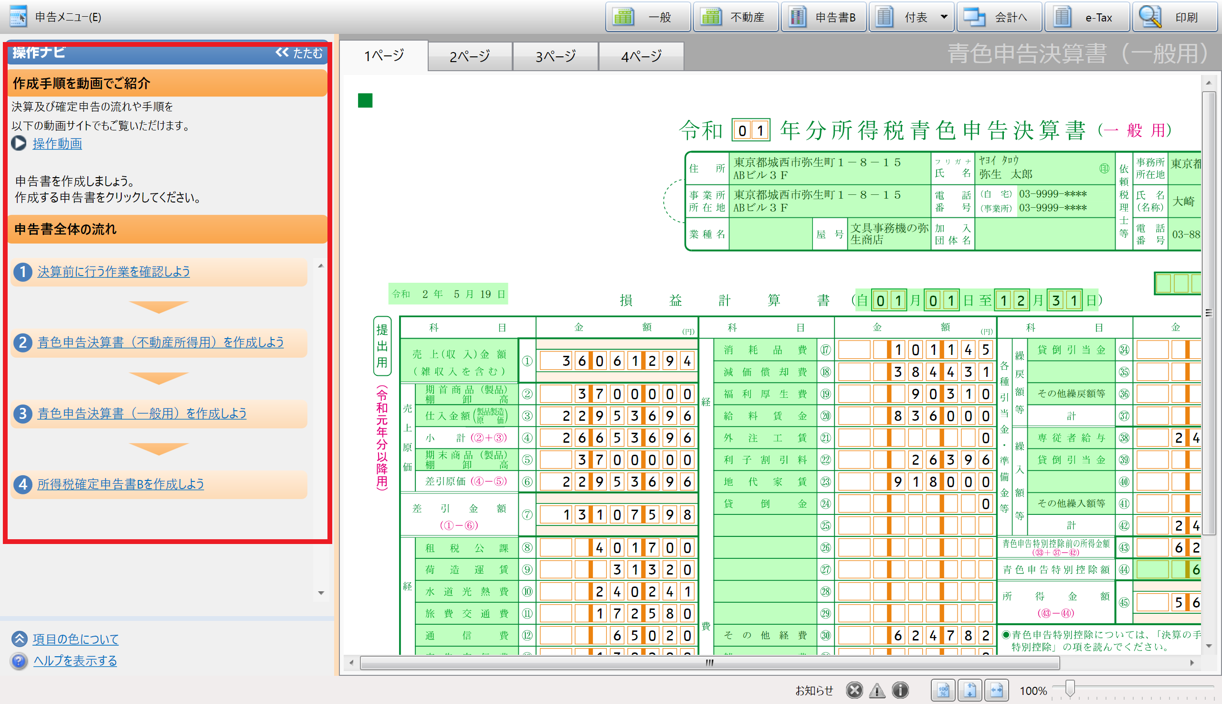Select 給料賃金 amount field 836000
1222x704 pixels.
(916, 416)
